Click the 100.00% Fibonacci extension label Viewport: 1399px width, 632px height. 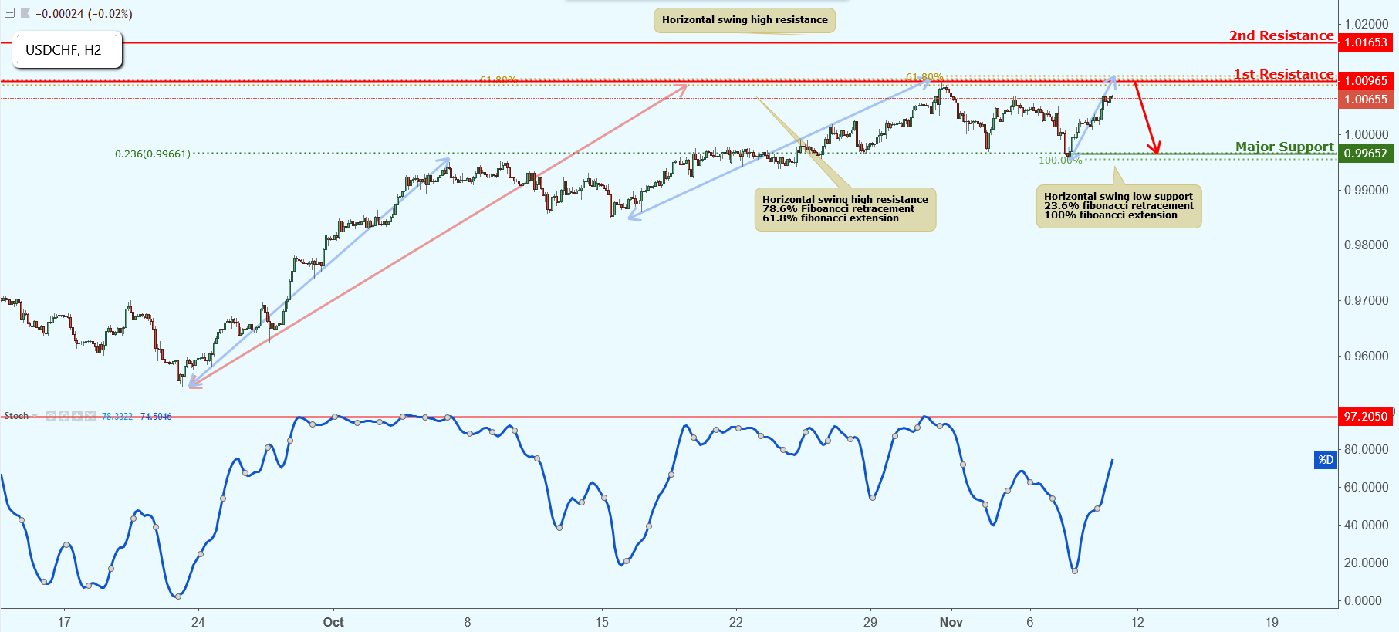point(1060,161)
